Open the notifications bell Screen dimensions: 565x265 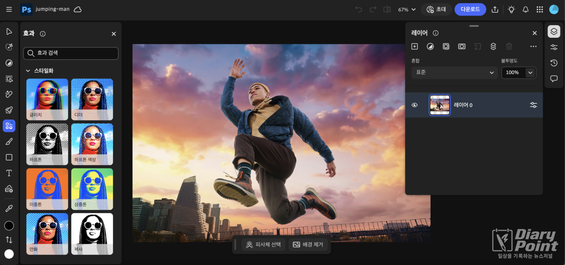point(526,9)
